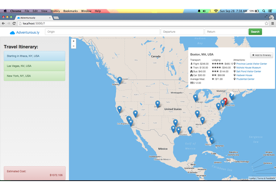Select the Chicago map marker

(195, 98)
